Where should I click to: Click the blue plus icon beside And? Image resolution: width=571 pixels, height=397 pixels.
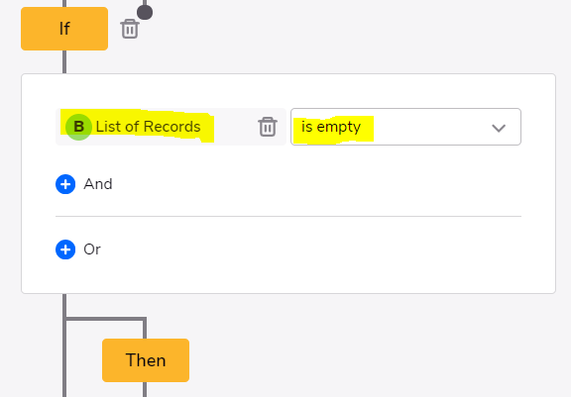point(65,184)
